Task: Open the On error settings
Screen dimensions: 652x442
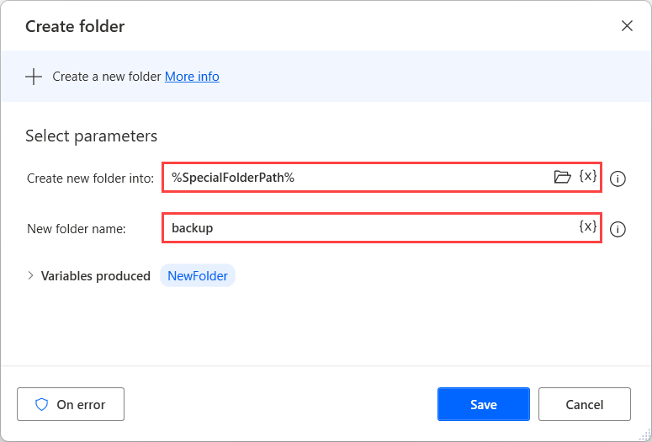Action: pos(71,404)
